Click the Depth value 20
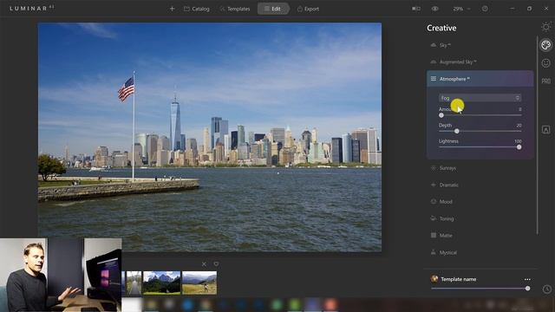Screen dimensions: 555x312 [x=519, y=125]
